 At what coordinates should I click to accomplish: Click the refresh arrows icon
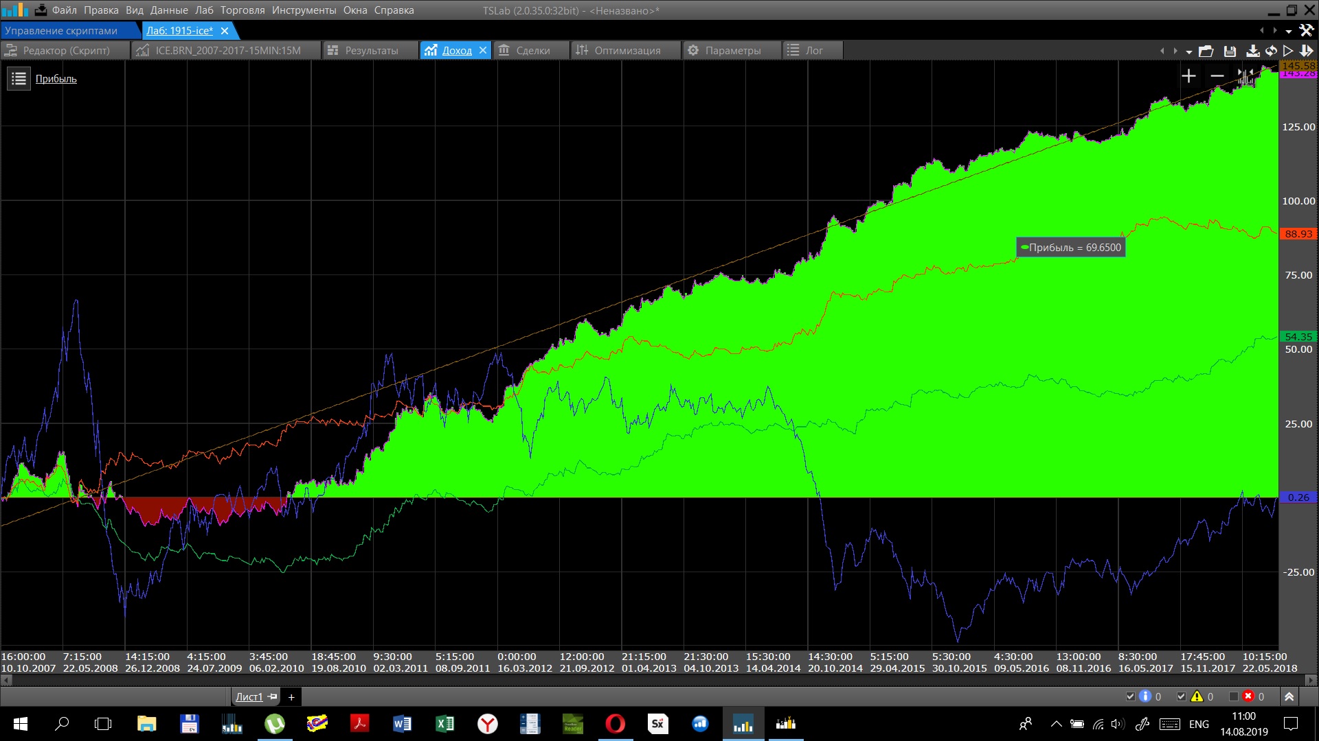coord(1271,51)
